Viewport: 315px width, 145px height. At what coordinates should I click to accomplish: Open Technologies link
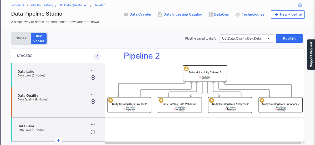[253, 14]
